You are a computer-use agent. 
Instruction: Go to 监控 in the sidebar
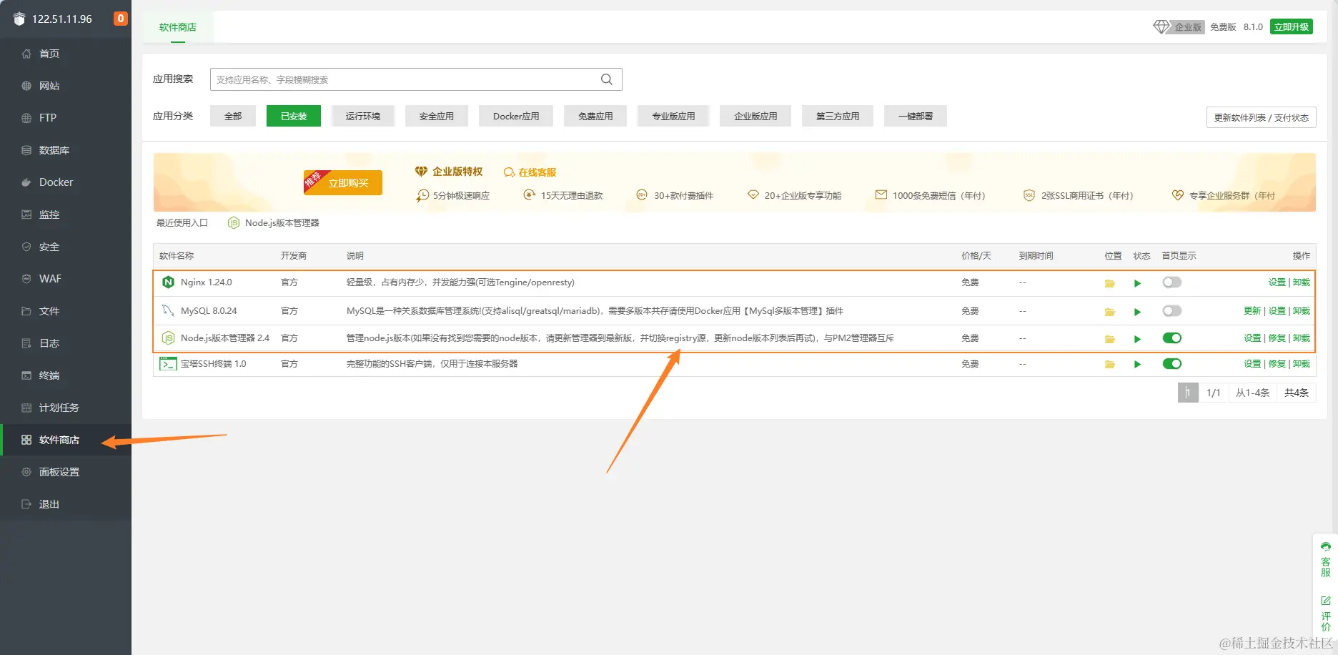(66, 215)
